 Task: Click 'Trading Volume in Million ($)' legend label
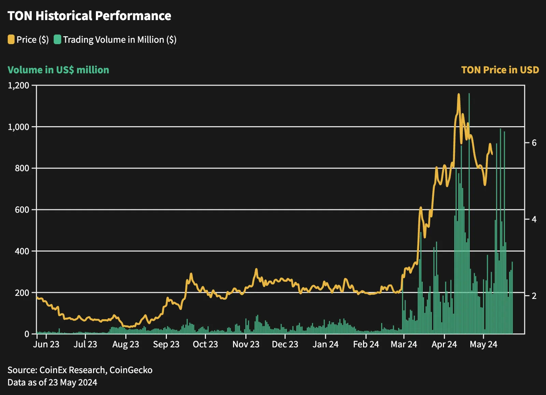pyautogui.click(x=120, y=40)
